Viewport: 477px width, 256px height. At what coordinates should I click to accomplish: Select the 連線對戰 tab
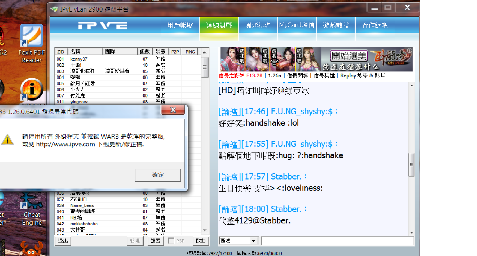pyautogui.click(x=219, y=25)
